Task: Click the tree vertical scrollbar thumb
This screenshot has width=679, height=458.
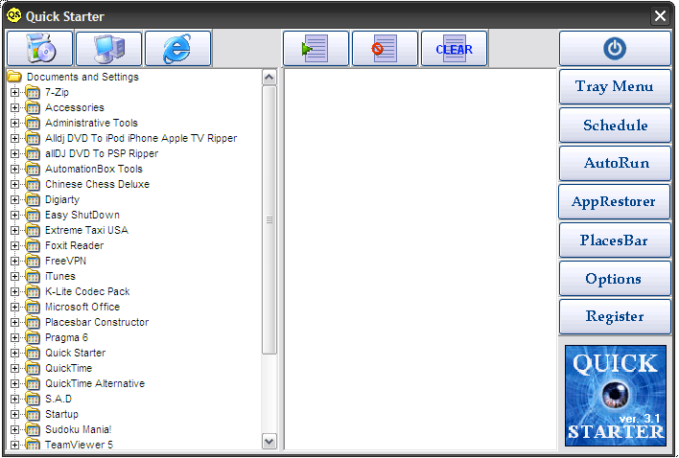Action: (269, 219)
